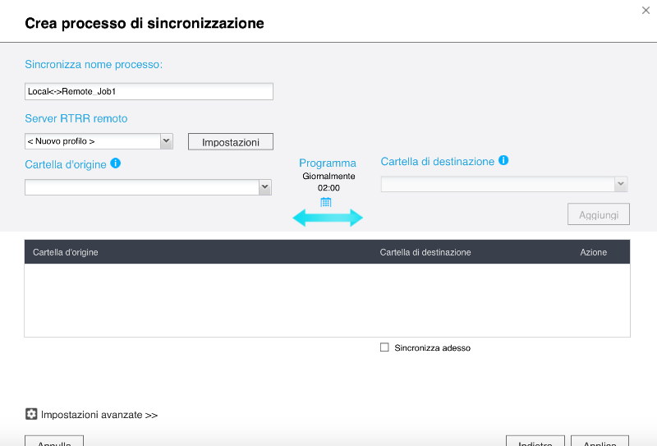
Task: Click the Applica button
Action: click(x=600, y=441)
